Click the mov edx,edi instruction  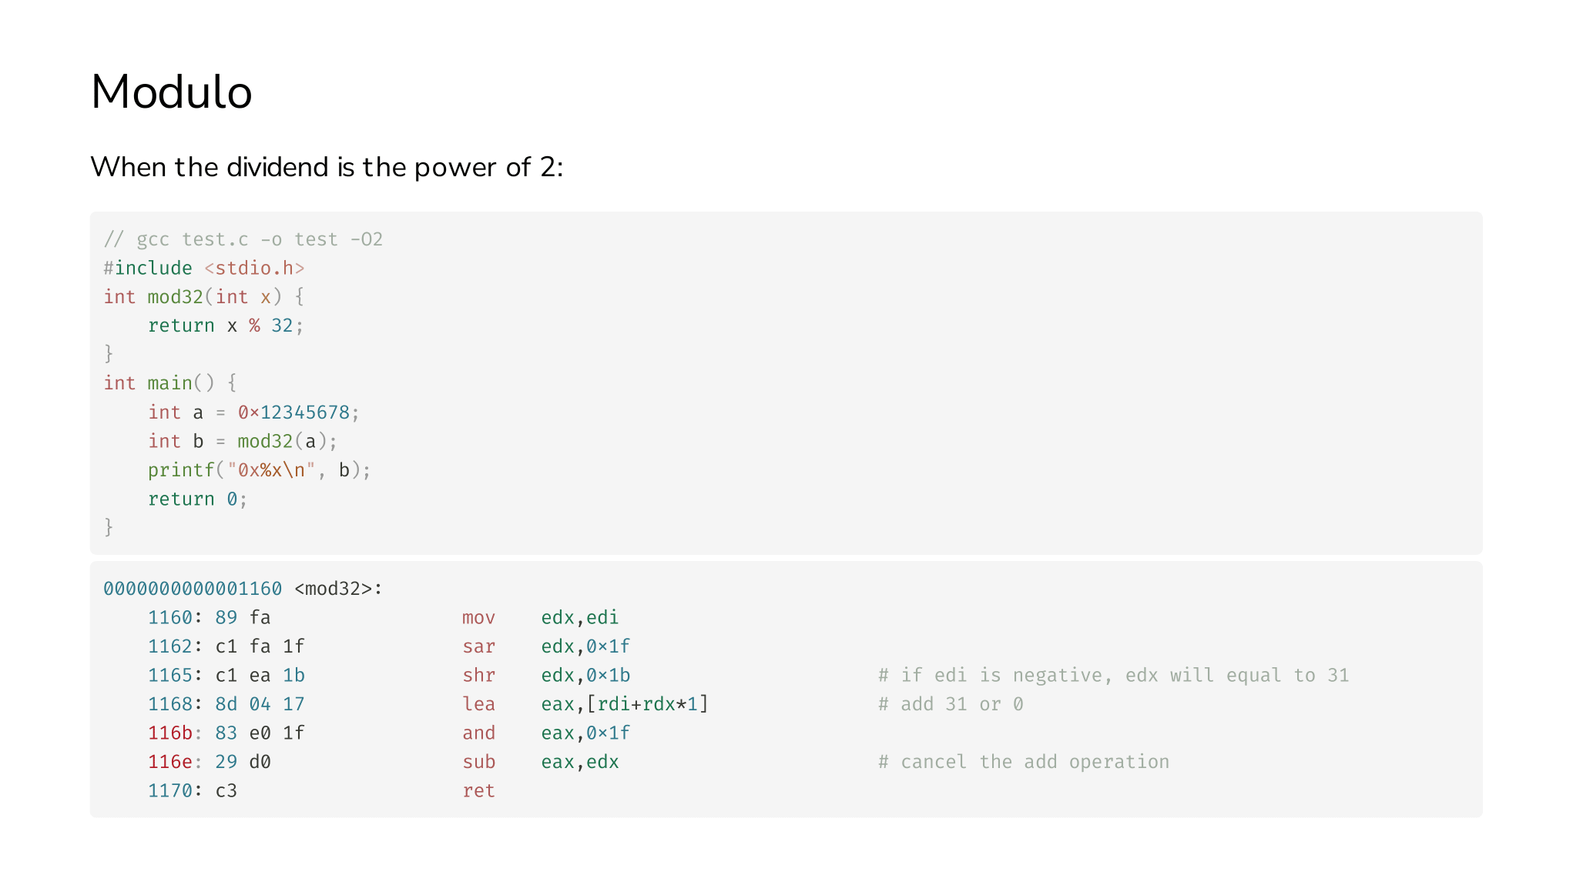pyautogui.click(x=540, y=617)
